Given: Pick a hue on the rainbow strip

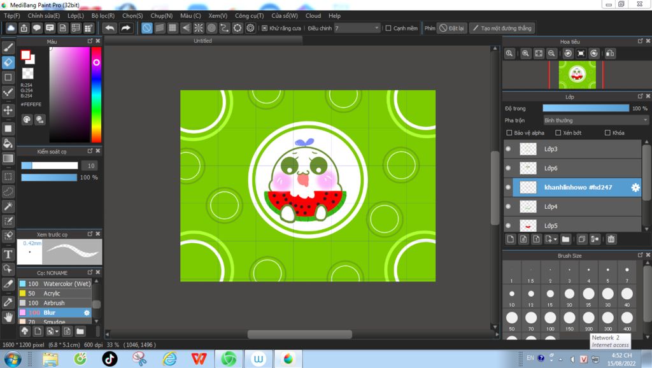Looking at the screenshot, I should (97, 95).
